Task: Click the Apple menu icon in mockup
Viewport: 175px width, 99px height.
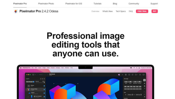Action: [x=21, y=68]
